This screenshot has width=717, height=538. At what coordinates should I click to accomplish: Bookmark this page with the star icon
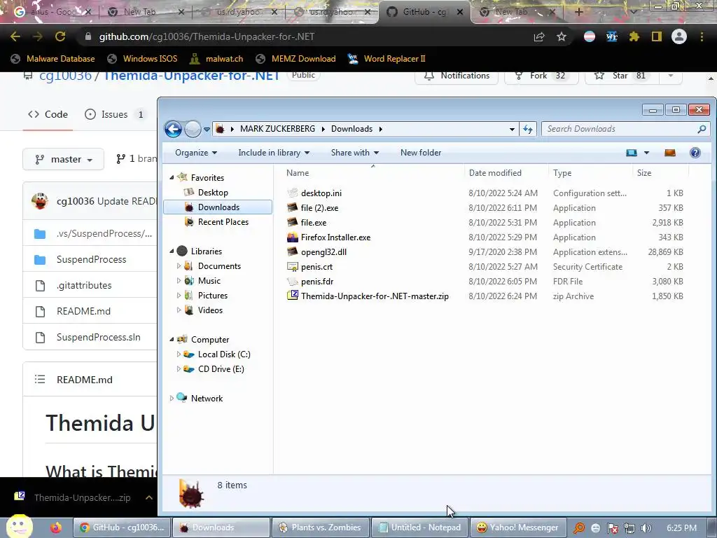pos(562,36)
